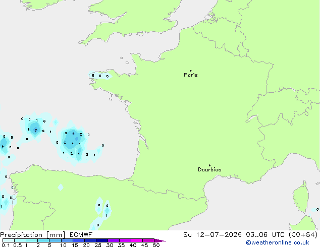Click the 15–20 mm legend color swatch
This screenshot has width=320, height=247.
(x=78, y=240)
